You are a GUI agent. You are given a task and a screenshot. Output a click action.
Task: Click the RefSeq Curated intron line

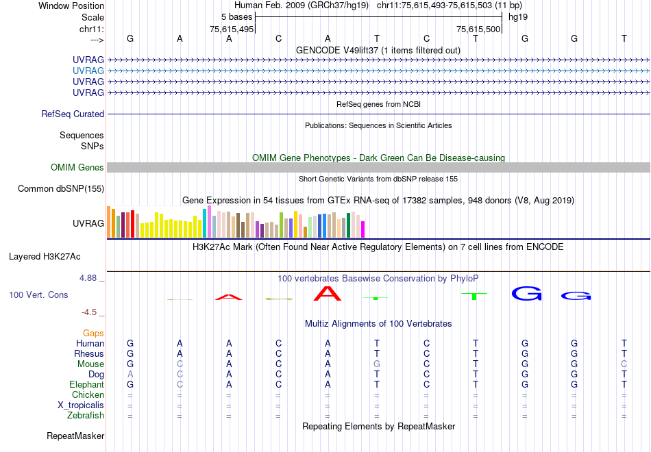[378, 114]
